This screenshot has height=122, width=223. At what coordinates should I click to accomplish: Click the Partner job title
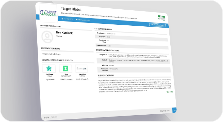[59, 36]
